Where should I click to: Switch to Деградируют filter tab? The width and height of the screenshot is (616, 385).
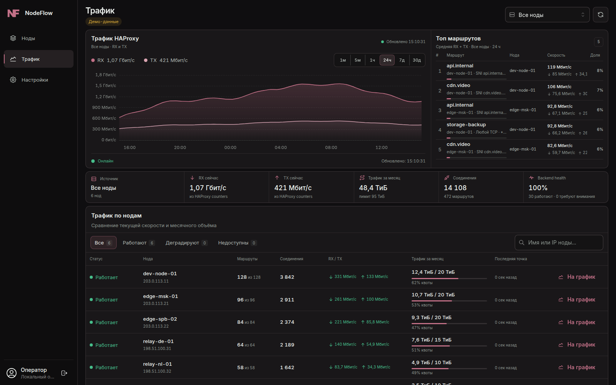click(x=186, y=243)
